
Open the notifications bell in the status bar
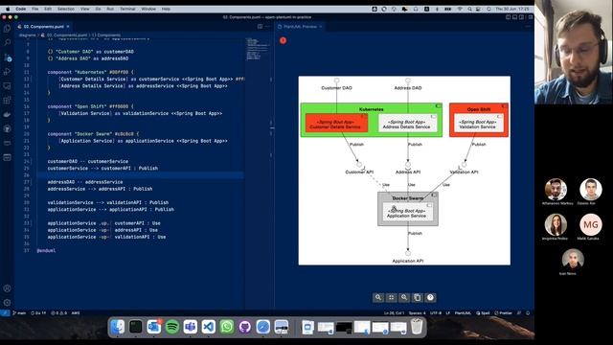coord(528,313)
